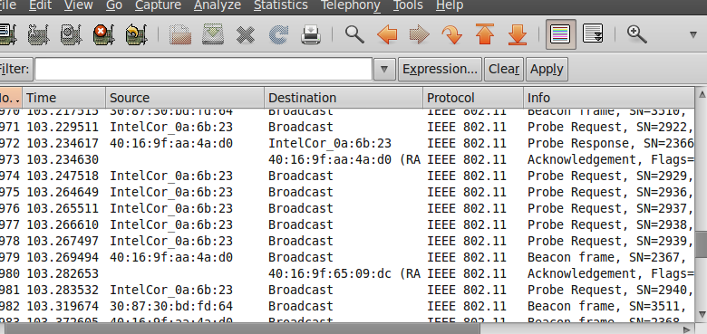Go back in packet history (left arrow)

387,34
